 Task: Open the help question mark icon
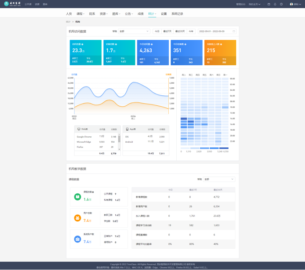281,4
